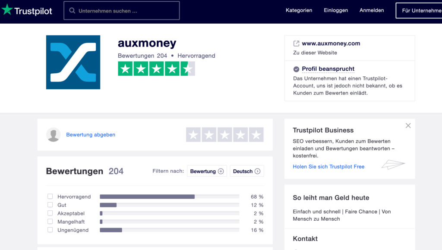
Task: Click Bewertung abgeben link
Action: (x=91, y=134)
